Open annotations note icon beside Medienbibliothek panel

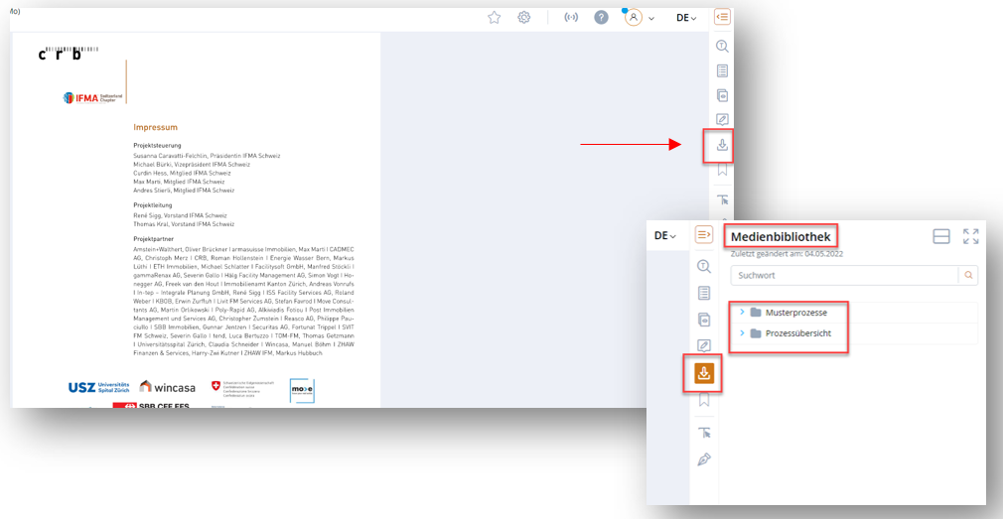pos(704,346)
